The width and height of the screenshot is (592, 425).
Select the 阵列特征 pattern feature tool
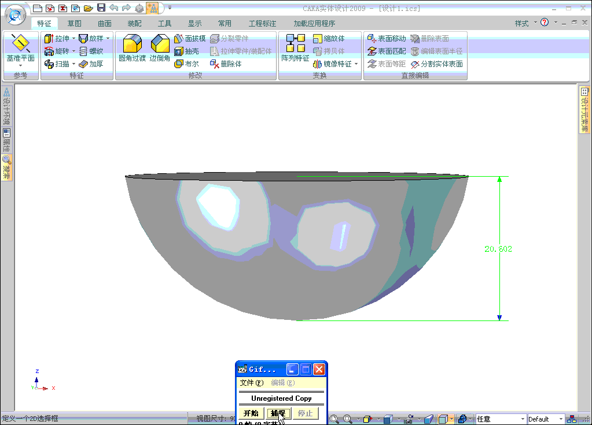click(295, 48)
